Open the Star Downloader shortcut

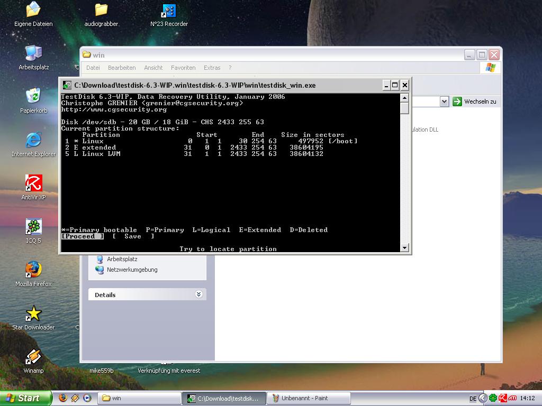(x=33, y=318)
